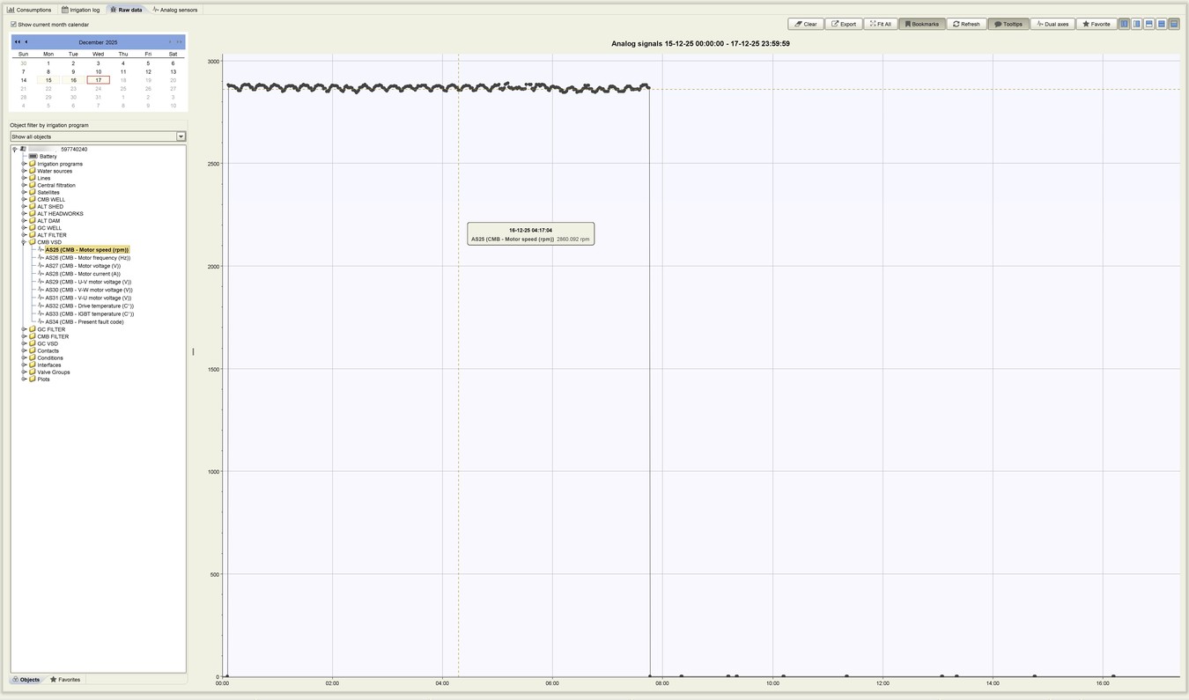Highlight AS32 Drive temperature signal
Viewport: 1189px width, 700px height.
tap(88, 306)
